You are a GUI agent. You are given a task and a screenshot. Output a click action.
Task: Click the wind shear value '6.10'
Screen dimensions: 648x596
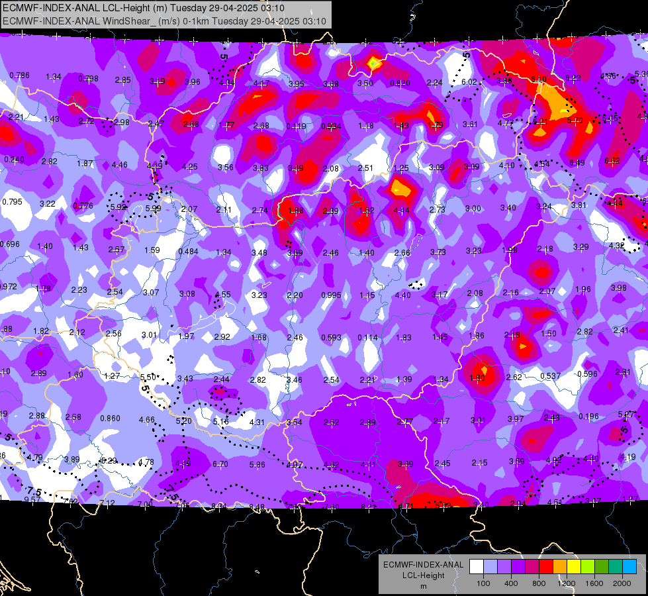[x=539, y=79]
